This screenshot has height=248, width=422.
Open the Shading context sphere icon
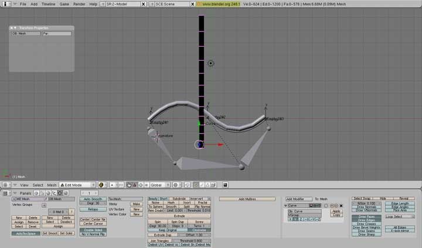(48, 193)
